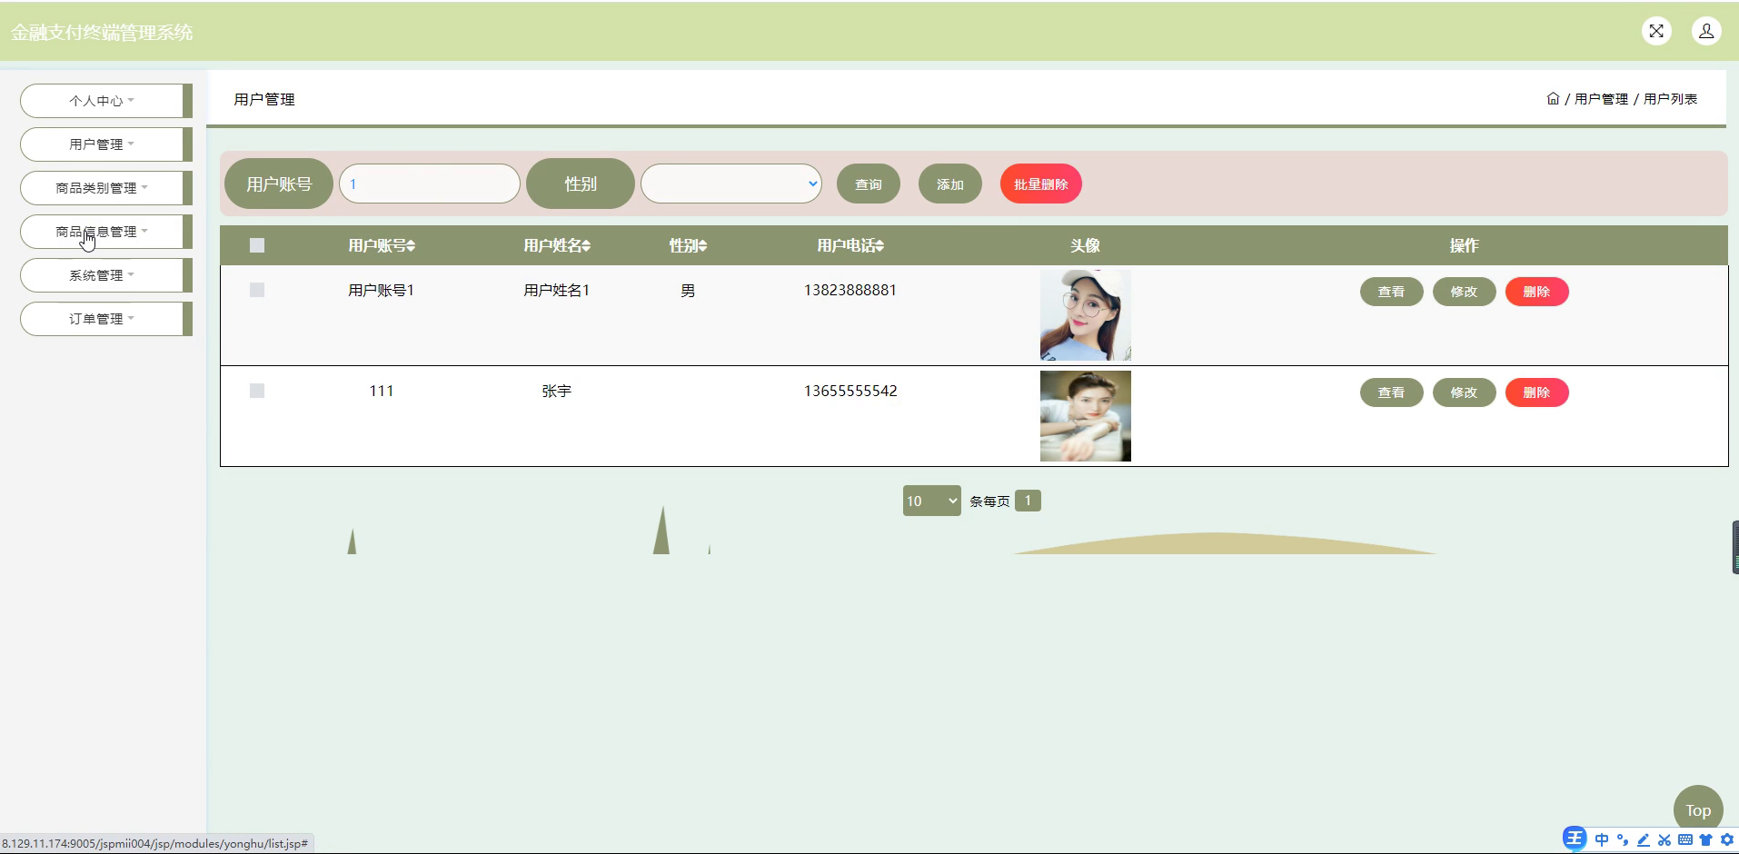Screen dimensions: 1739x854
Task: Open the IME soft keyboard icon
Action: (1685, 839)
